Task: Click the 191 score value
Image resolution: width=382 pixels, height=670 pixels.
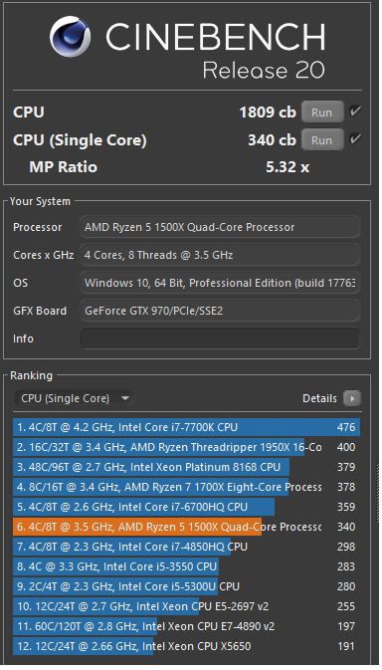Action: pyautogui.click(x=346, y=646)
